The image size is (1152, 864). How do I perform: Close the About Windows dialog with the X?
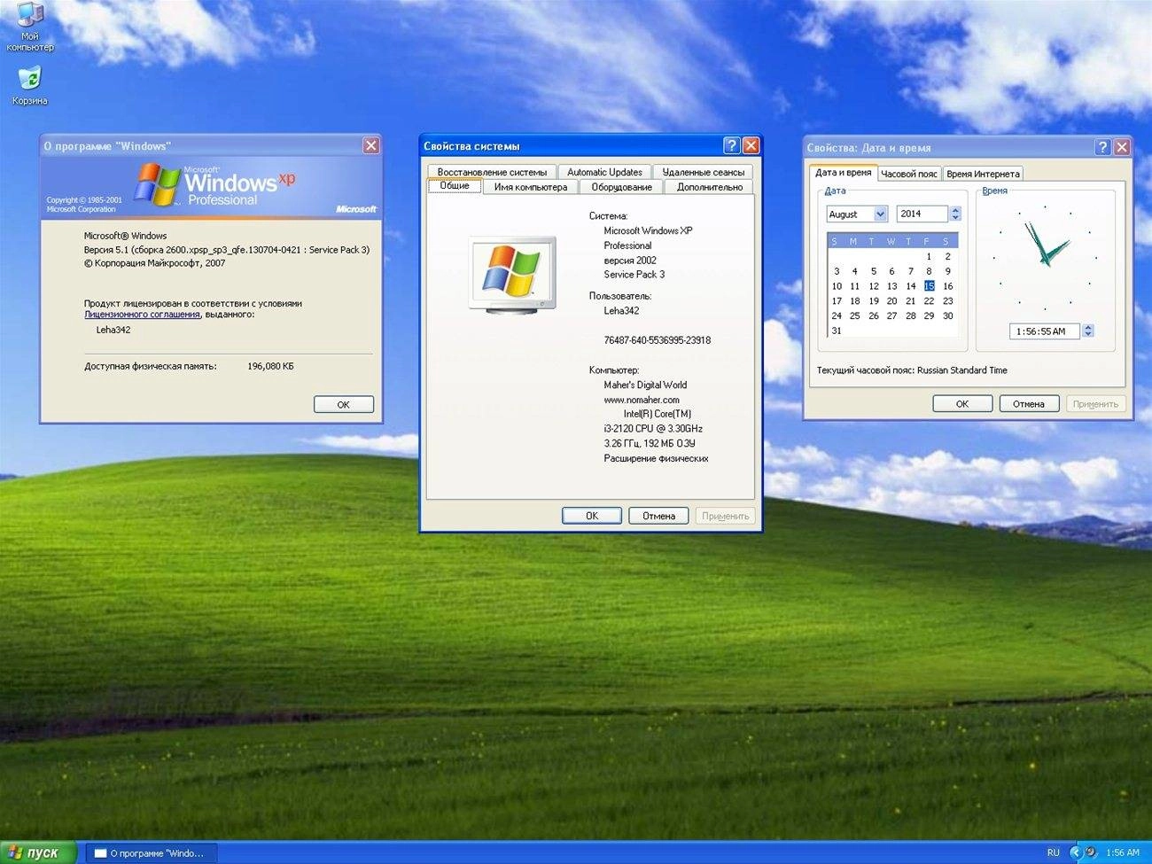tap(371, 145)
